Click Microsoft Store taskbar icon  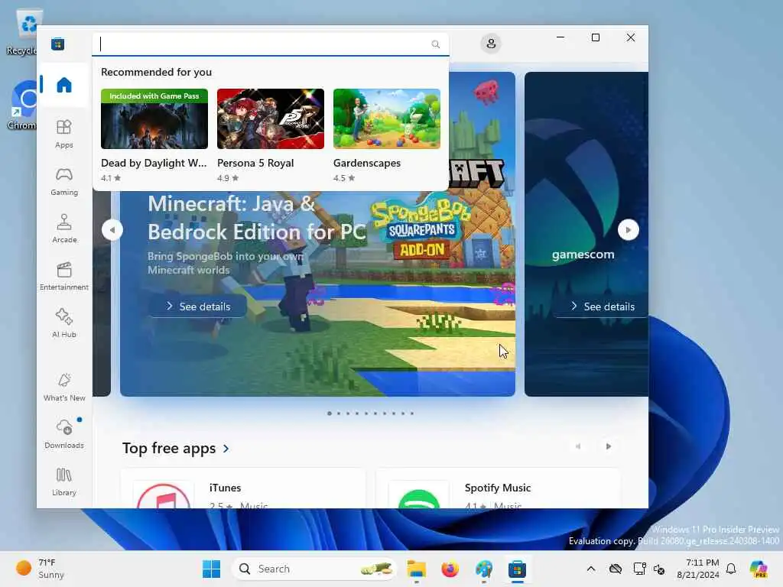(x=518, y=569)
